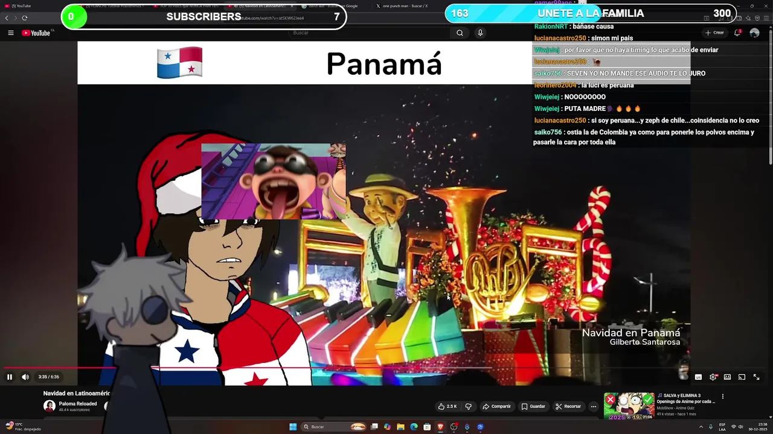Click the Compartir share button
This screenshot has width=773, height=434.
pyautogui.click(x=496, y=406)
